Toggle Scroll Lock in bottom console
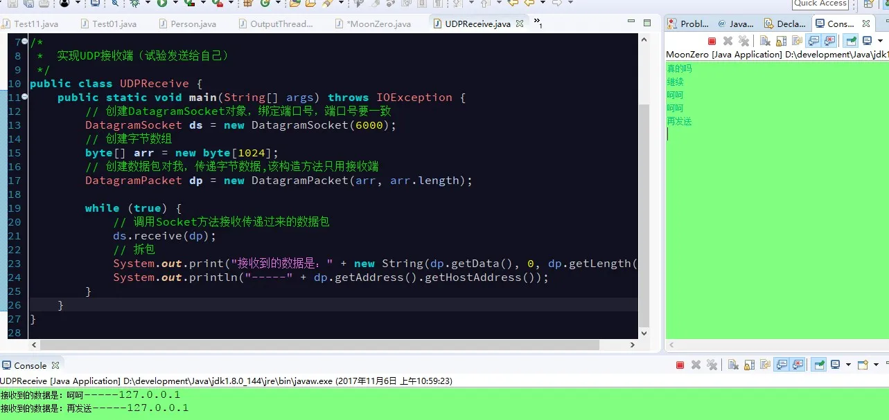 coord(749,365)
